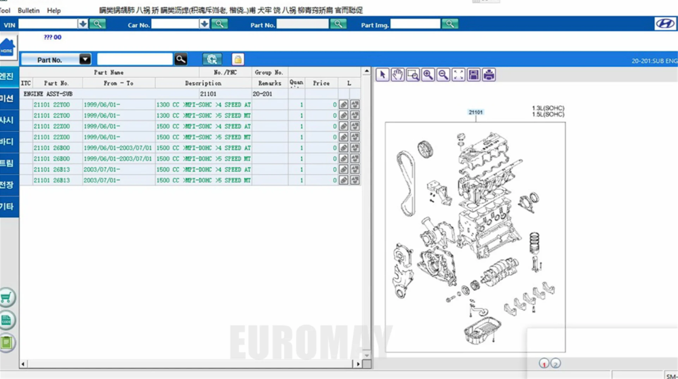Viewport: 678px width, 379px height.
Task: Open the shopping cart in the sidebar
Action: coord(7,298)
